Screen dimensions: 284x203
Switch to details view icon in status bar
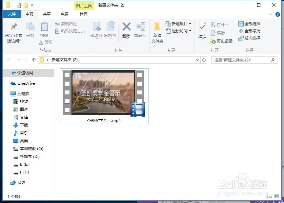tap(269, 196)
